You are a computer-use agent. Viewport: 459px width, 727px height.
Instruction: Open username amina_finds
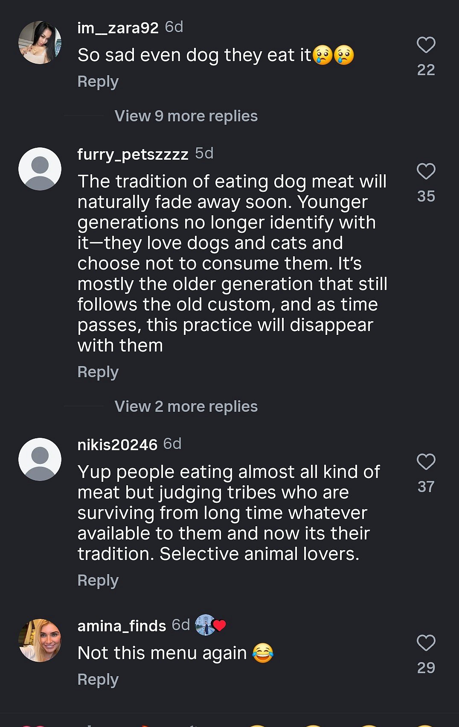pos(122,626)
